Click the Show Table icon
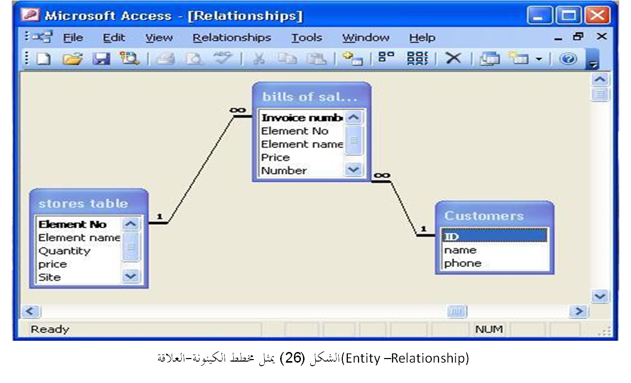 352,59
